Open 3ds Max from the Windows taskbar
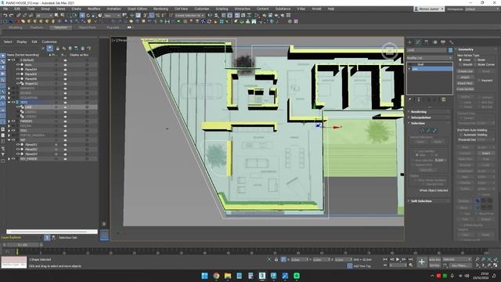The width and height of the screenshot is (501, 282). [262, 276]
